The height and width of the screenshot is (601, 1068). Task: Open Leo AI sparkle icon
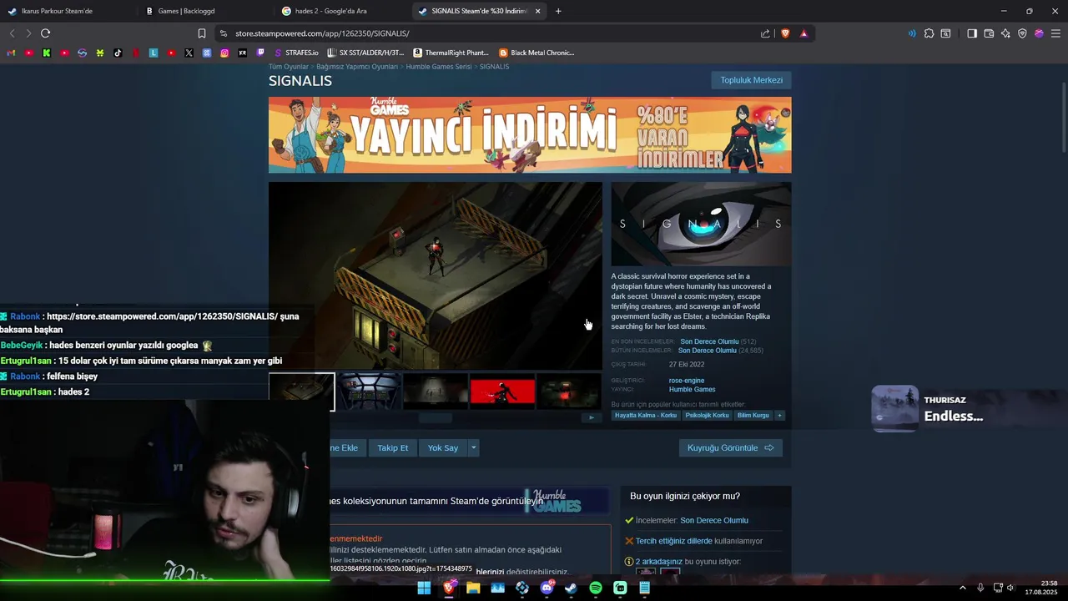[x=1005, y=33]
